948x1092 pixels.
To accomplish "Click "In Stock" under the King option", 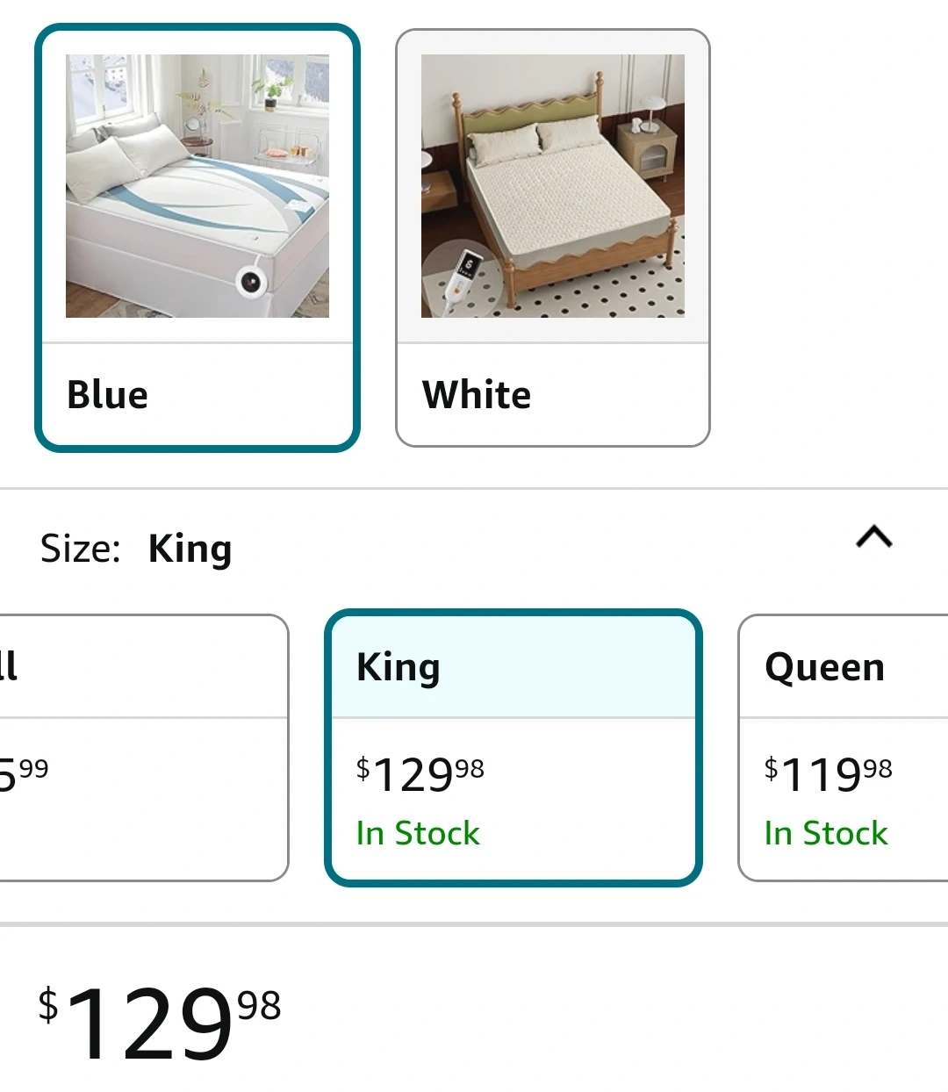I will [418, 833].
